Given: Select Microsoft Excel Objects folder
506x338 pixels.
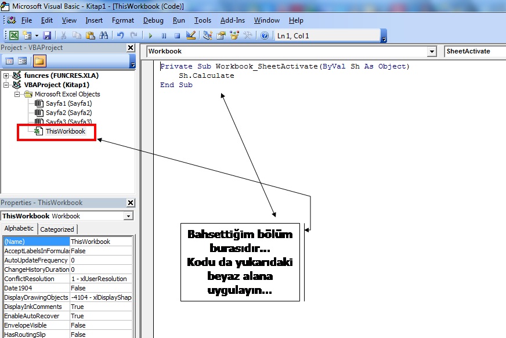Looking at the screenshot, I should point(67,94).
